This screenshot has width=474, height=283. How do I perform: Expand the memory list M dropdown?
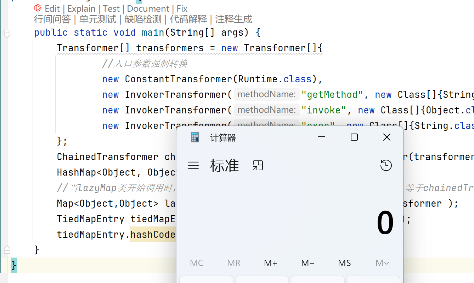coord(382,263)
